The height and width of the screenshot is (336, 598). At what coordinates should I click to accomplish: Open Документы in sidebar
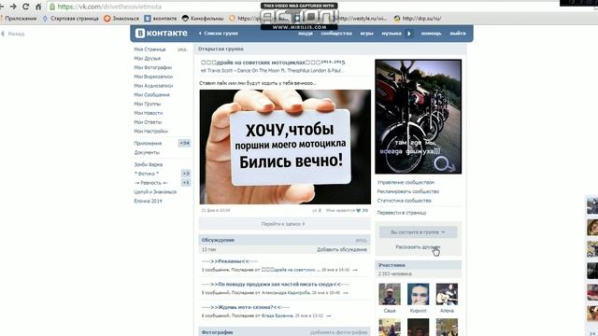[x=147, y=152]
